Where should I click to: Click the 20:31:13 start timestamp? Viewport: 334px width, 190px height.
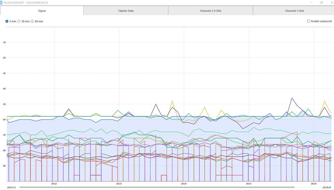12,187
